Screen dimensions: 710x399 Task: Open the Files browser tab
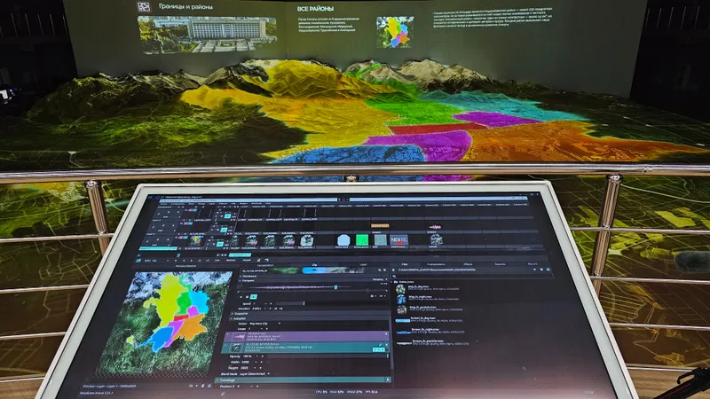pyautogui.click(x=404, y=263)
